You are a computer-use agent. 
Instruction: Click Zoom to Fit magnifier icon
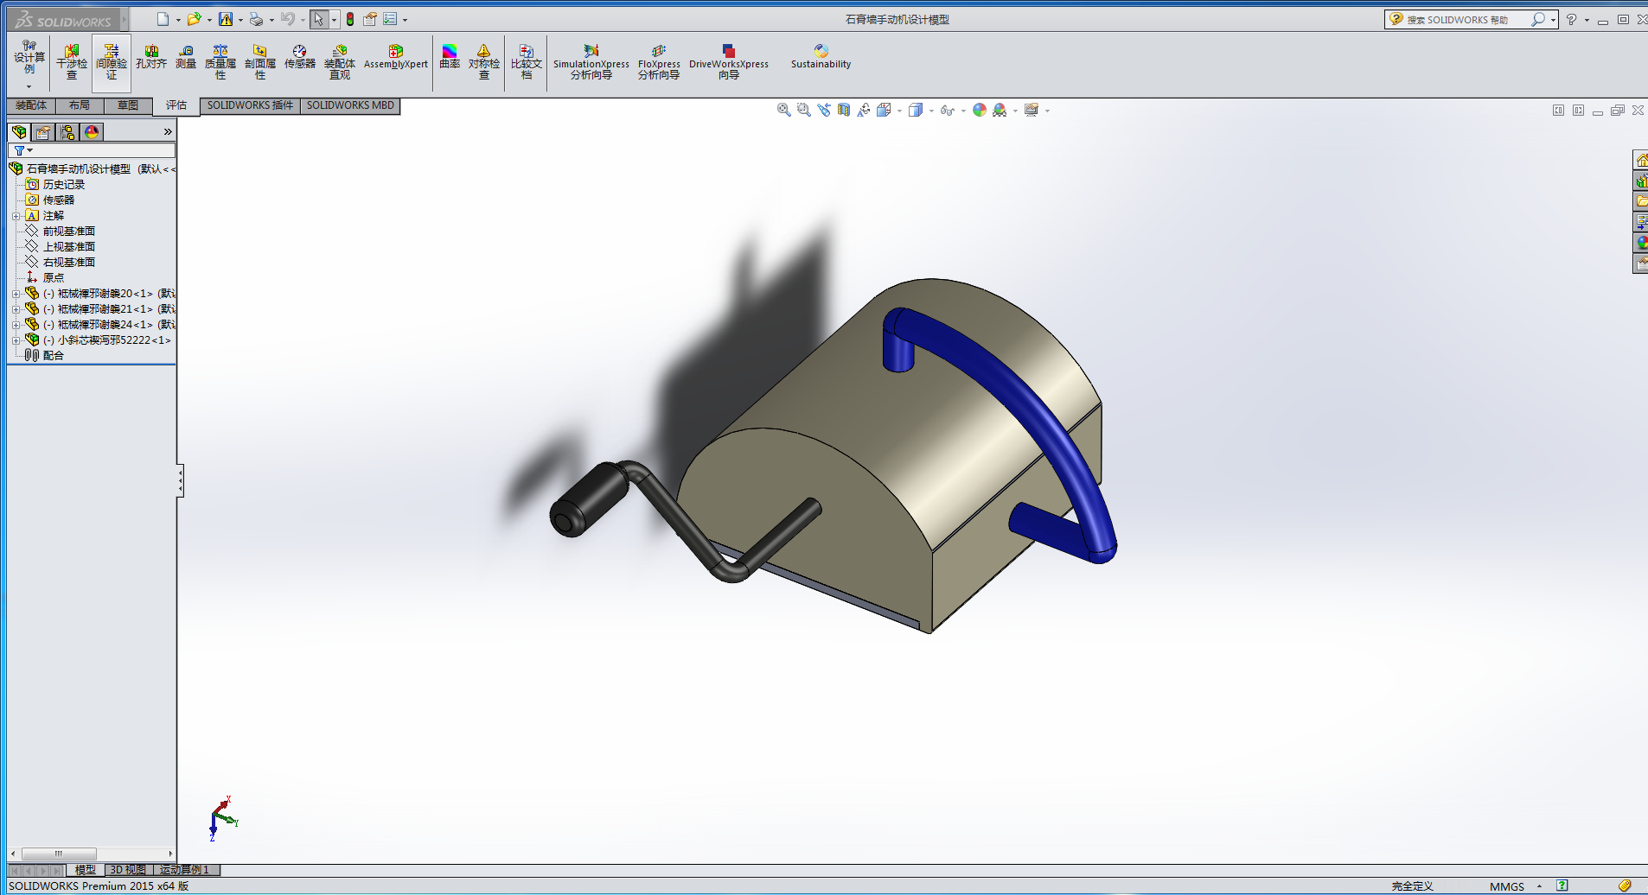point(783,111)
